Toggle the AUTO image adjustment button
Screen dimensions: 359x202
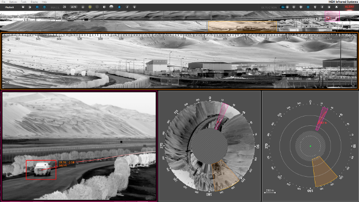(73, 7)
